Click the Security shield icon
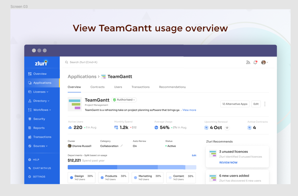This screenshot has width=298, height=196. (30, 119)
